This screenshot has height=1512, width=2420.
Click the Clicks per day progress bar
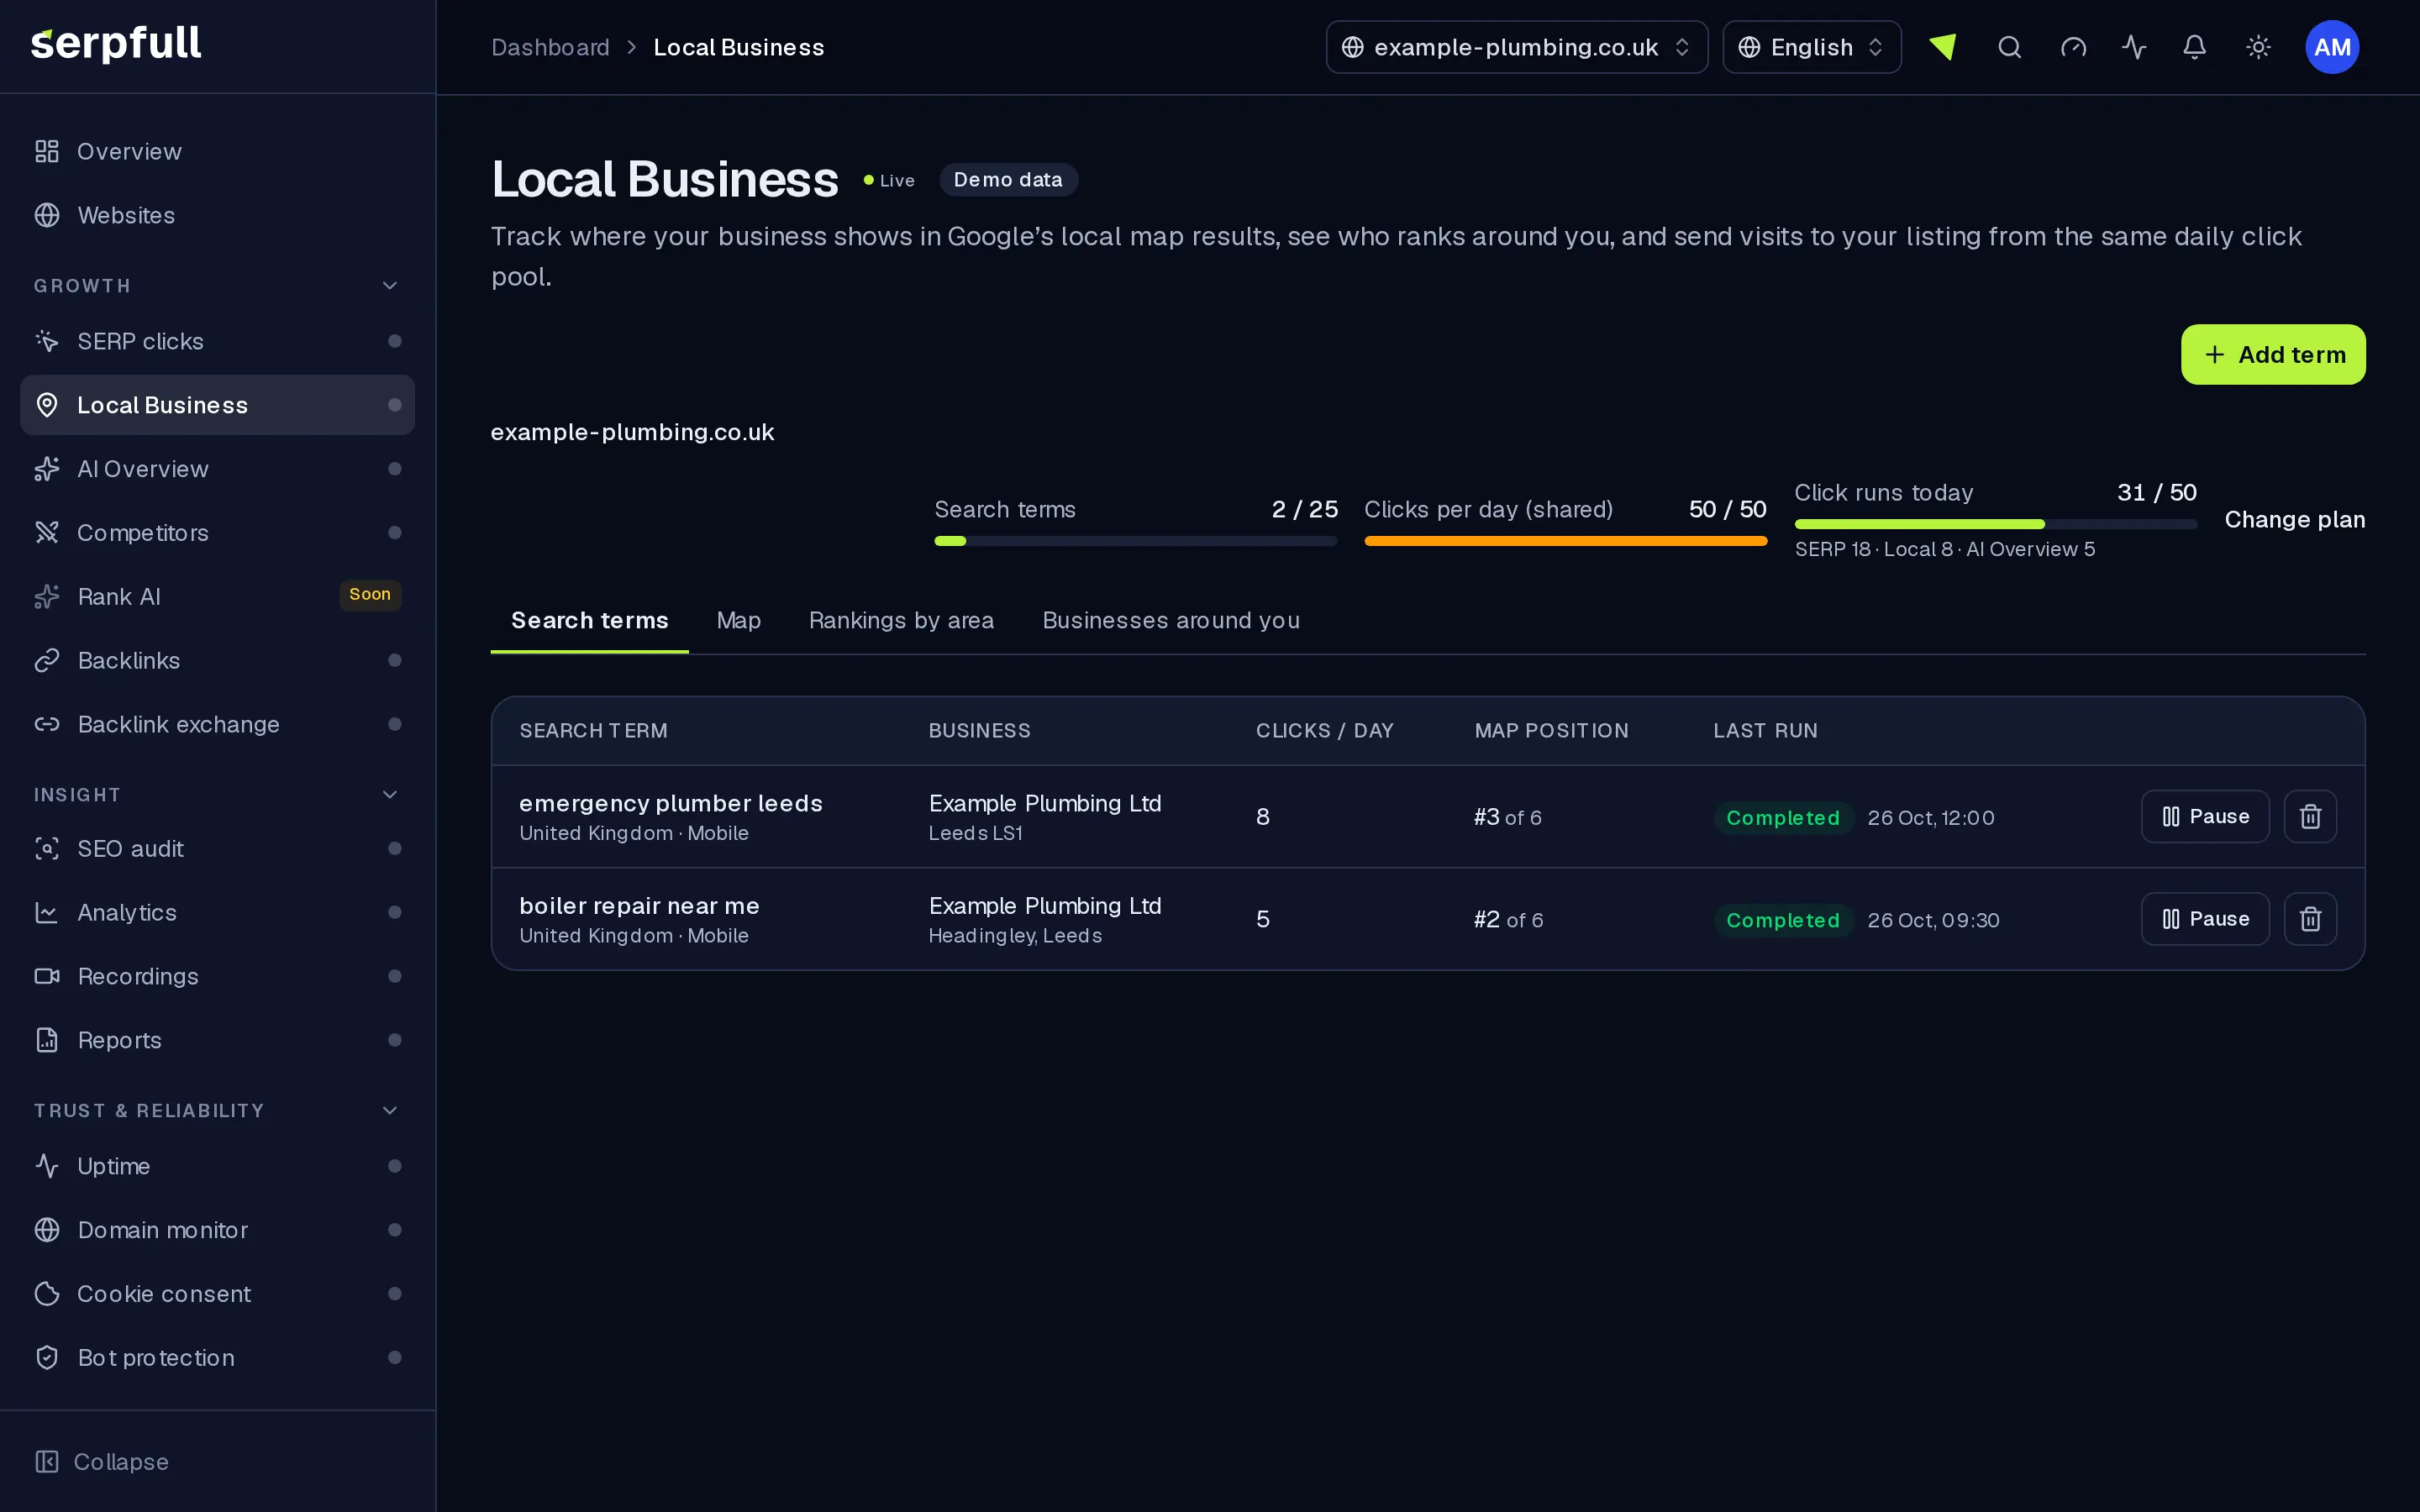(x=1565, y=541)
